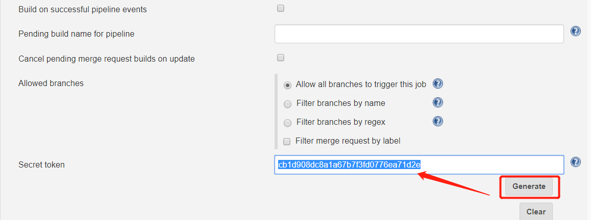
Task: Open help for Allow all branches option
Action: point(437,84)
